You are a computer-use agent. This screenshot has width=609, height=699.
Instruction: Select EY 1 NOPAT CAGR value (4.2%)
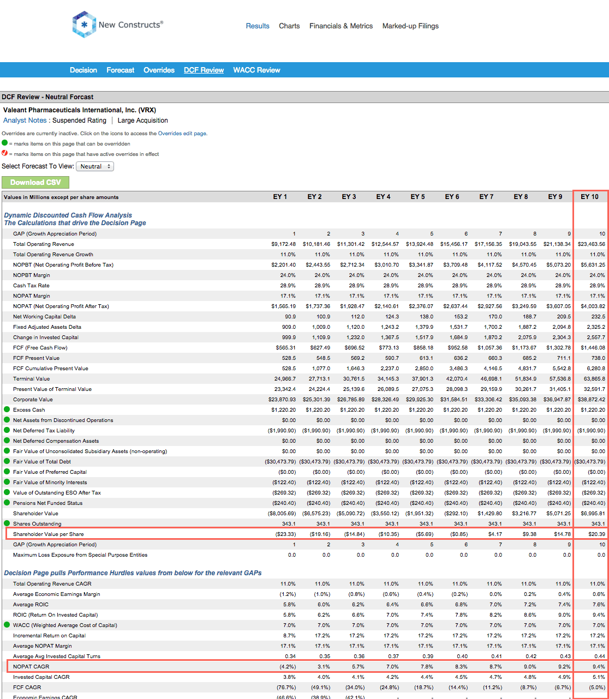coord(287,666)
